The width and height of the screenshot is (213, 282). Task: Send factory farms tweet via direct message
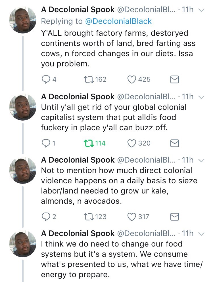pyautogui.click(x=174, y=80)
